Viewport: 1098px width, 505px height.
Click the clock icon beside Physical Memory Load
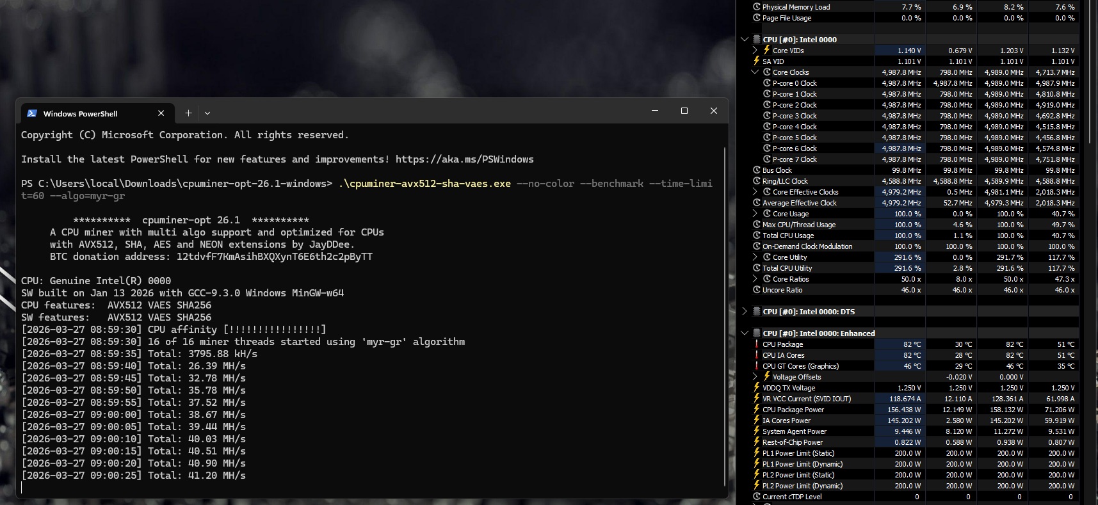pyautogui.click(x=757, y=7)
